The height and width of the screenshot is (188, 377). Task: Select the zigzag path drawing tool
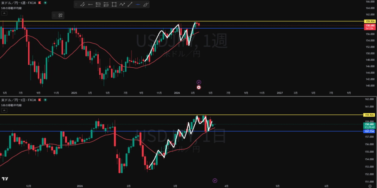[122, 4]
